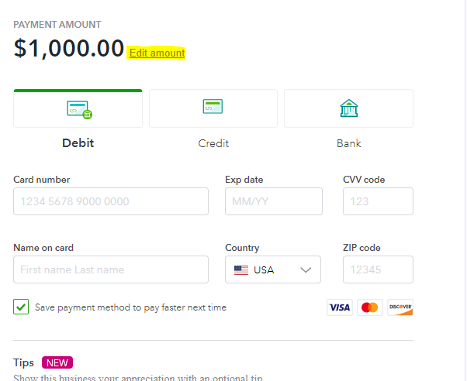Image resolution: width=467 pixels, height=381 pixels.
Task: Uncheck Save payment method checkbox
Action: click(21, 307)
